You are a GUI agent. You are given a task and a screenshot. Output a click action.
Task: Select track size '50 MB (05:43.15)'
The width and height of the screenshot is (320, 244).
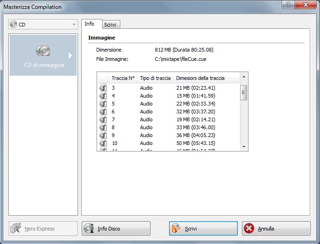[196, 143]
